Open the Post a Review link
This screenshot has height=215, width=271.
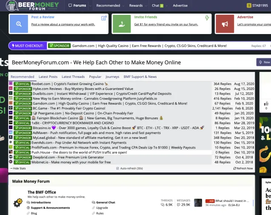tap(43, 17)
